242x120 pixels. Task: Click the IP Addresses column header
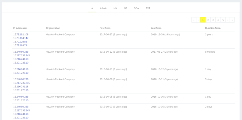point(20,28)
